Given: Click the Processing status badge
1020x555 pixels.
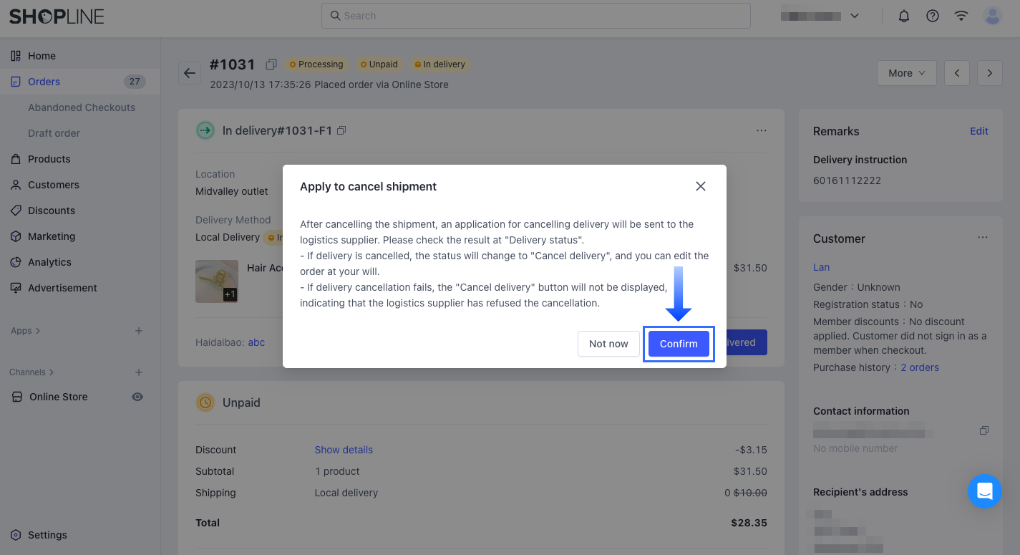Looking at the screenshot, I should point(316,64).
